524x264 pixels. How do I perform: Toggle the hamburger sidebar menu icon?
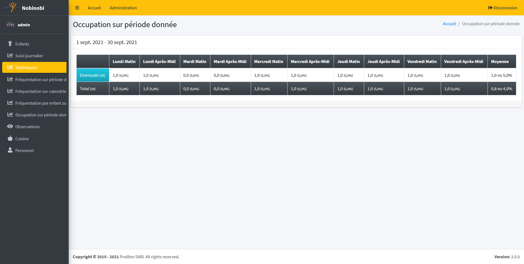(77, 8)
